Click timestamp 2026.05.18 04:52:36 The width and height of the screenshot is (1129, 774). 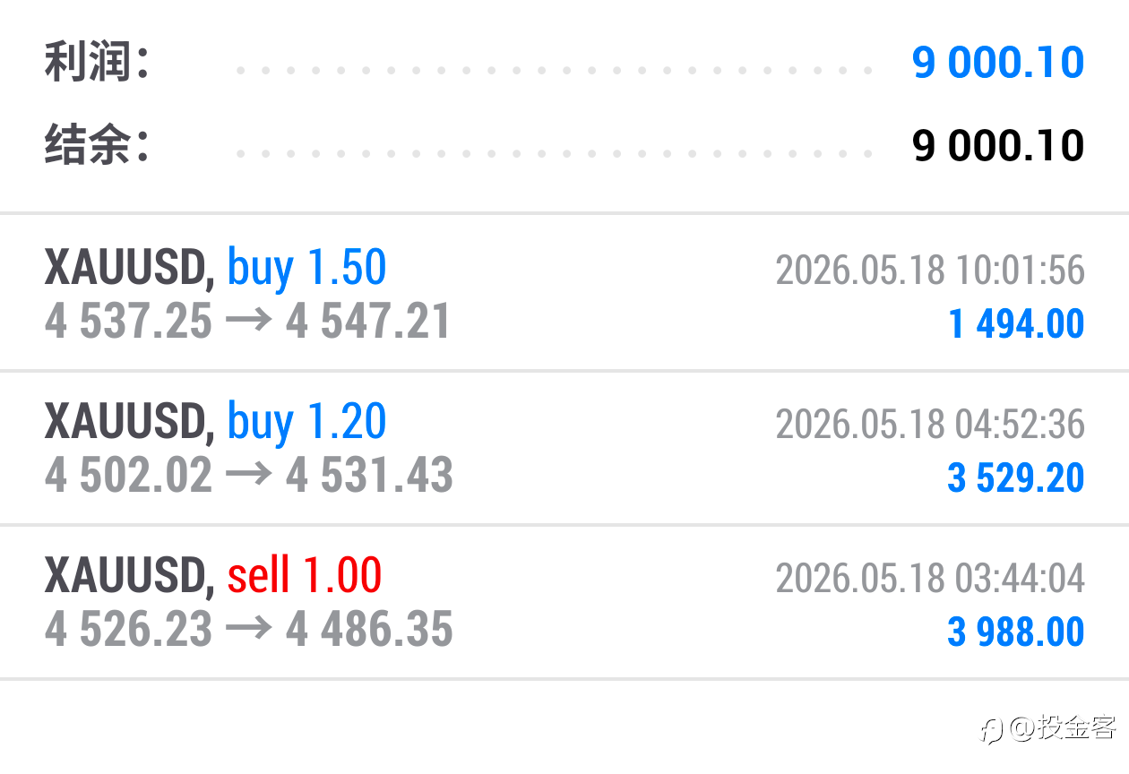[930, 424]
